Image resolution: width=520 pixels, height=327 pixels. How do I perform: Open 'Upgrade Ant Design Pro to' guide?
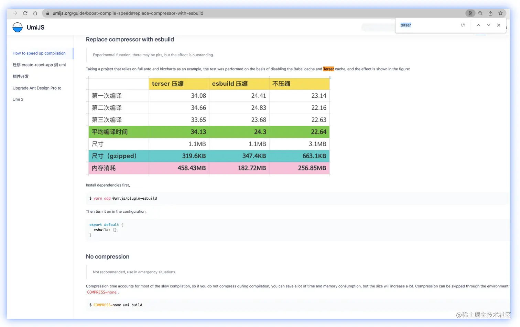37,88
